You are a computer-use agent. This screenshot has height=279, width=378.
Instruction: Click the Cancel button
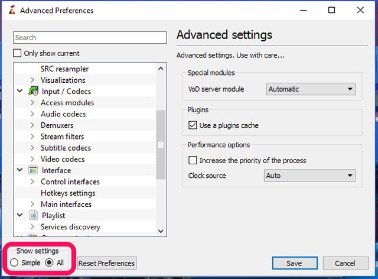click(344, 263)
